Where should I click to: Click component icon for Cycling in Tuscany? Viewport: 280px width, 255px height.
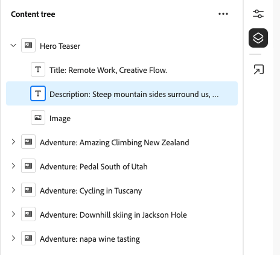(x=28, y=190)
